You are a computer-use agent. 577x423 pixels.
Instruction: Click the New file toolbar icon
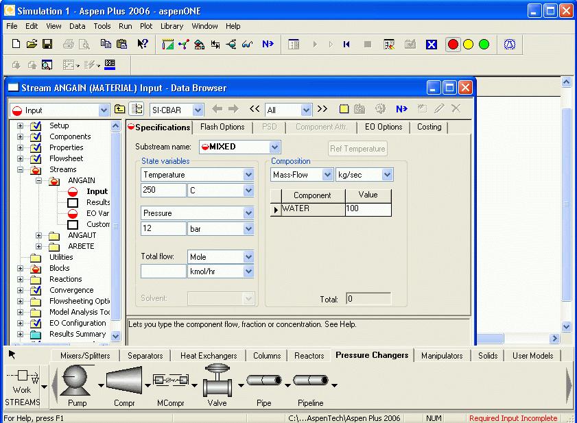pos(16,44)
